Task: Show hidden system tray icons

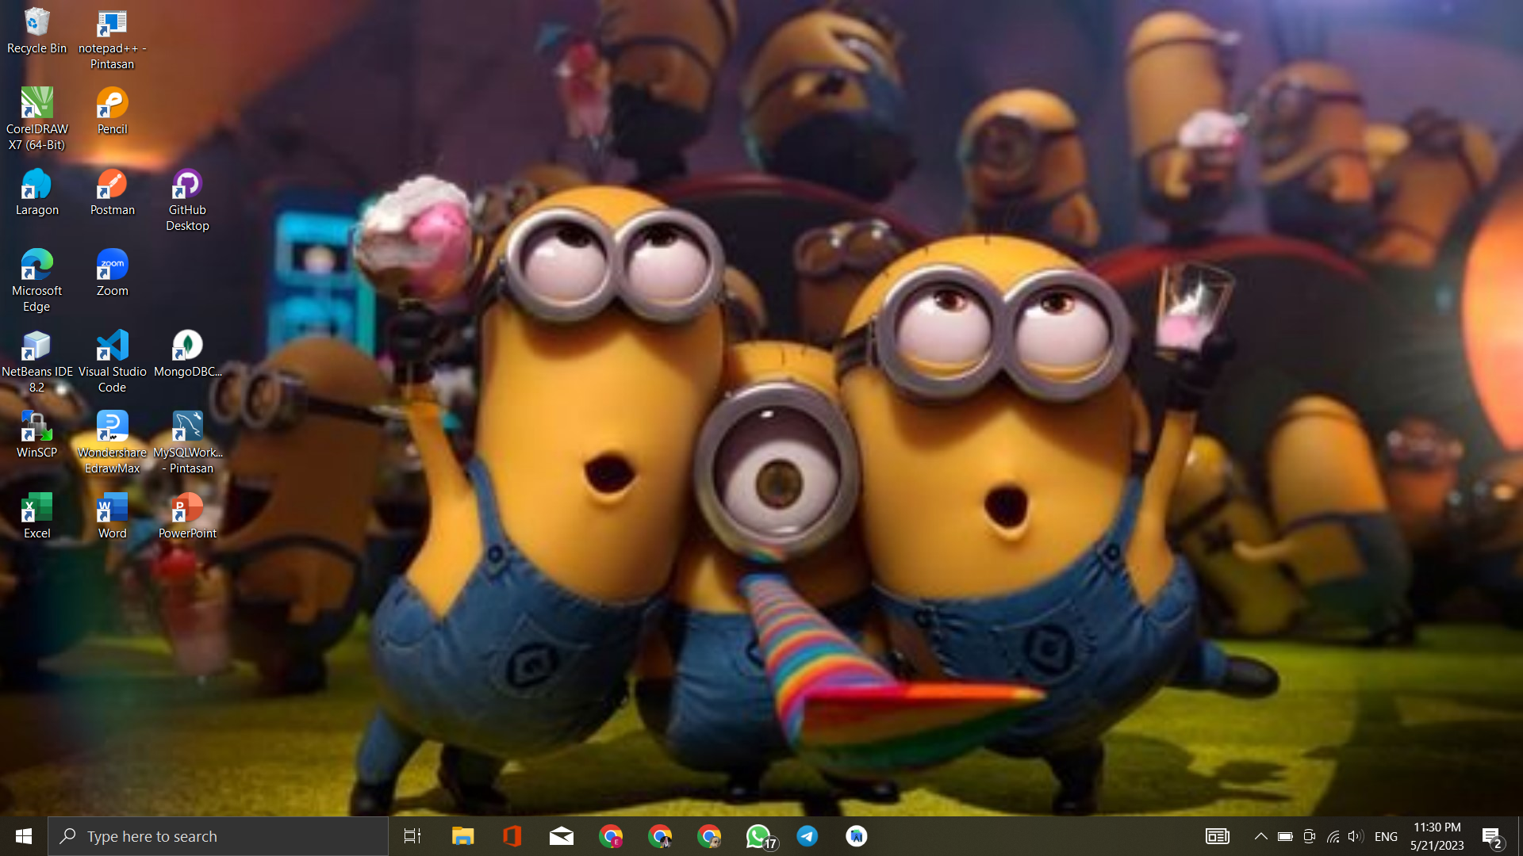Action: pyautogui.click(x=1260, y=836)
